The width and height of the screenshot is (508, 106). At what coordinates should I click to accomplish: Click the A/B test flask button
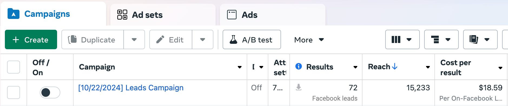tap(252, 39)
